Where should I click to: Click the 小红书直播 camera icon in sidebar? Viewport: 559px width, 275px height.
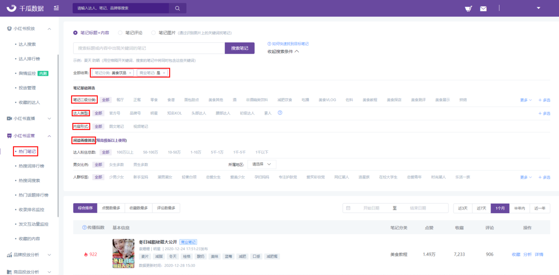pos(10,119)
